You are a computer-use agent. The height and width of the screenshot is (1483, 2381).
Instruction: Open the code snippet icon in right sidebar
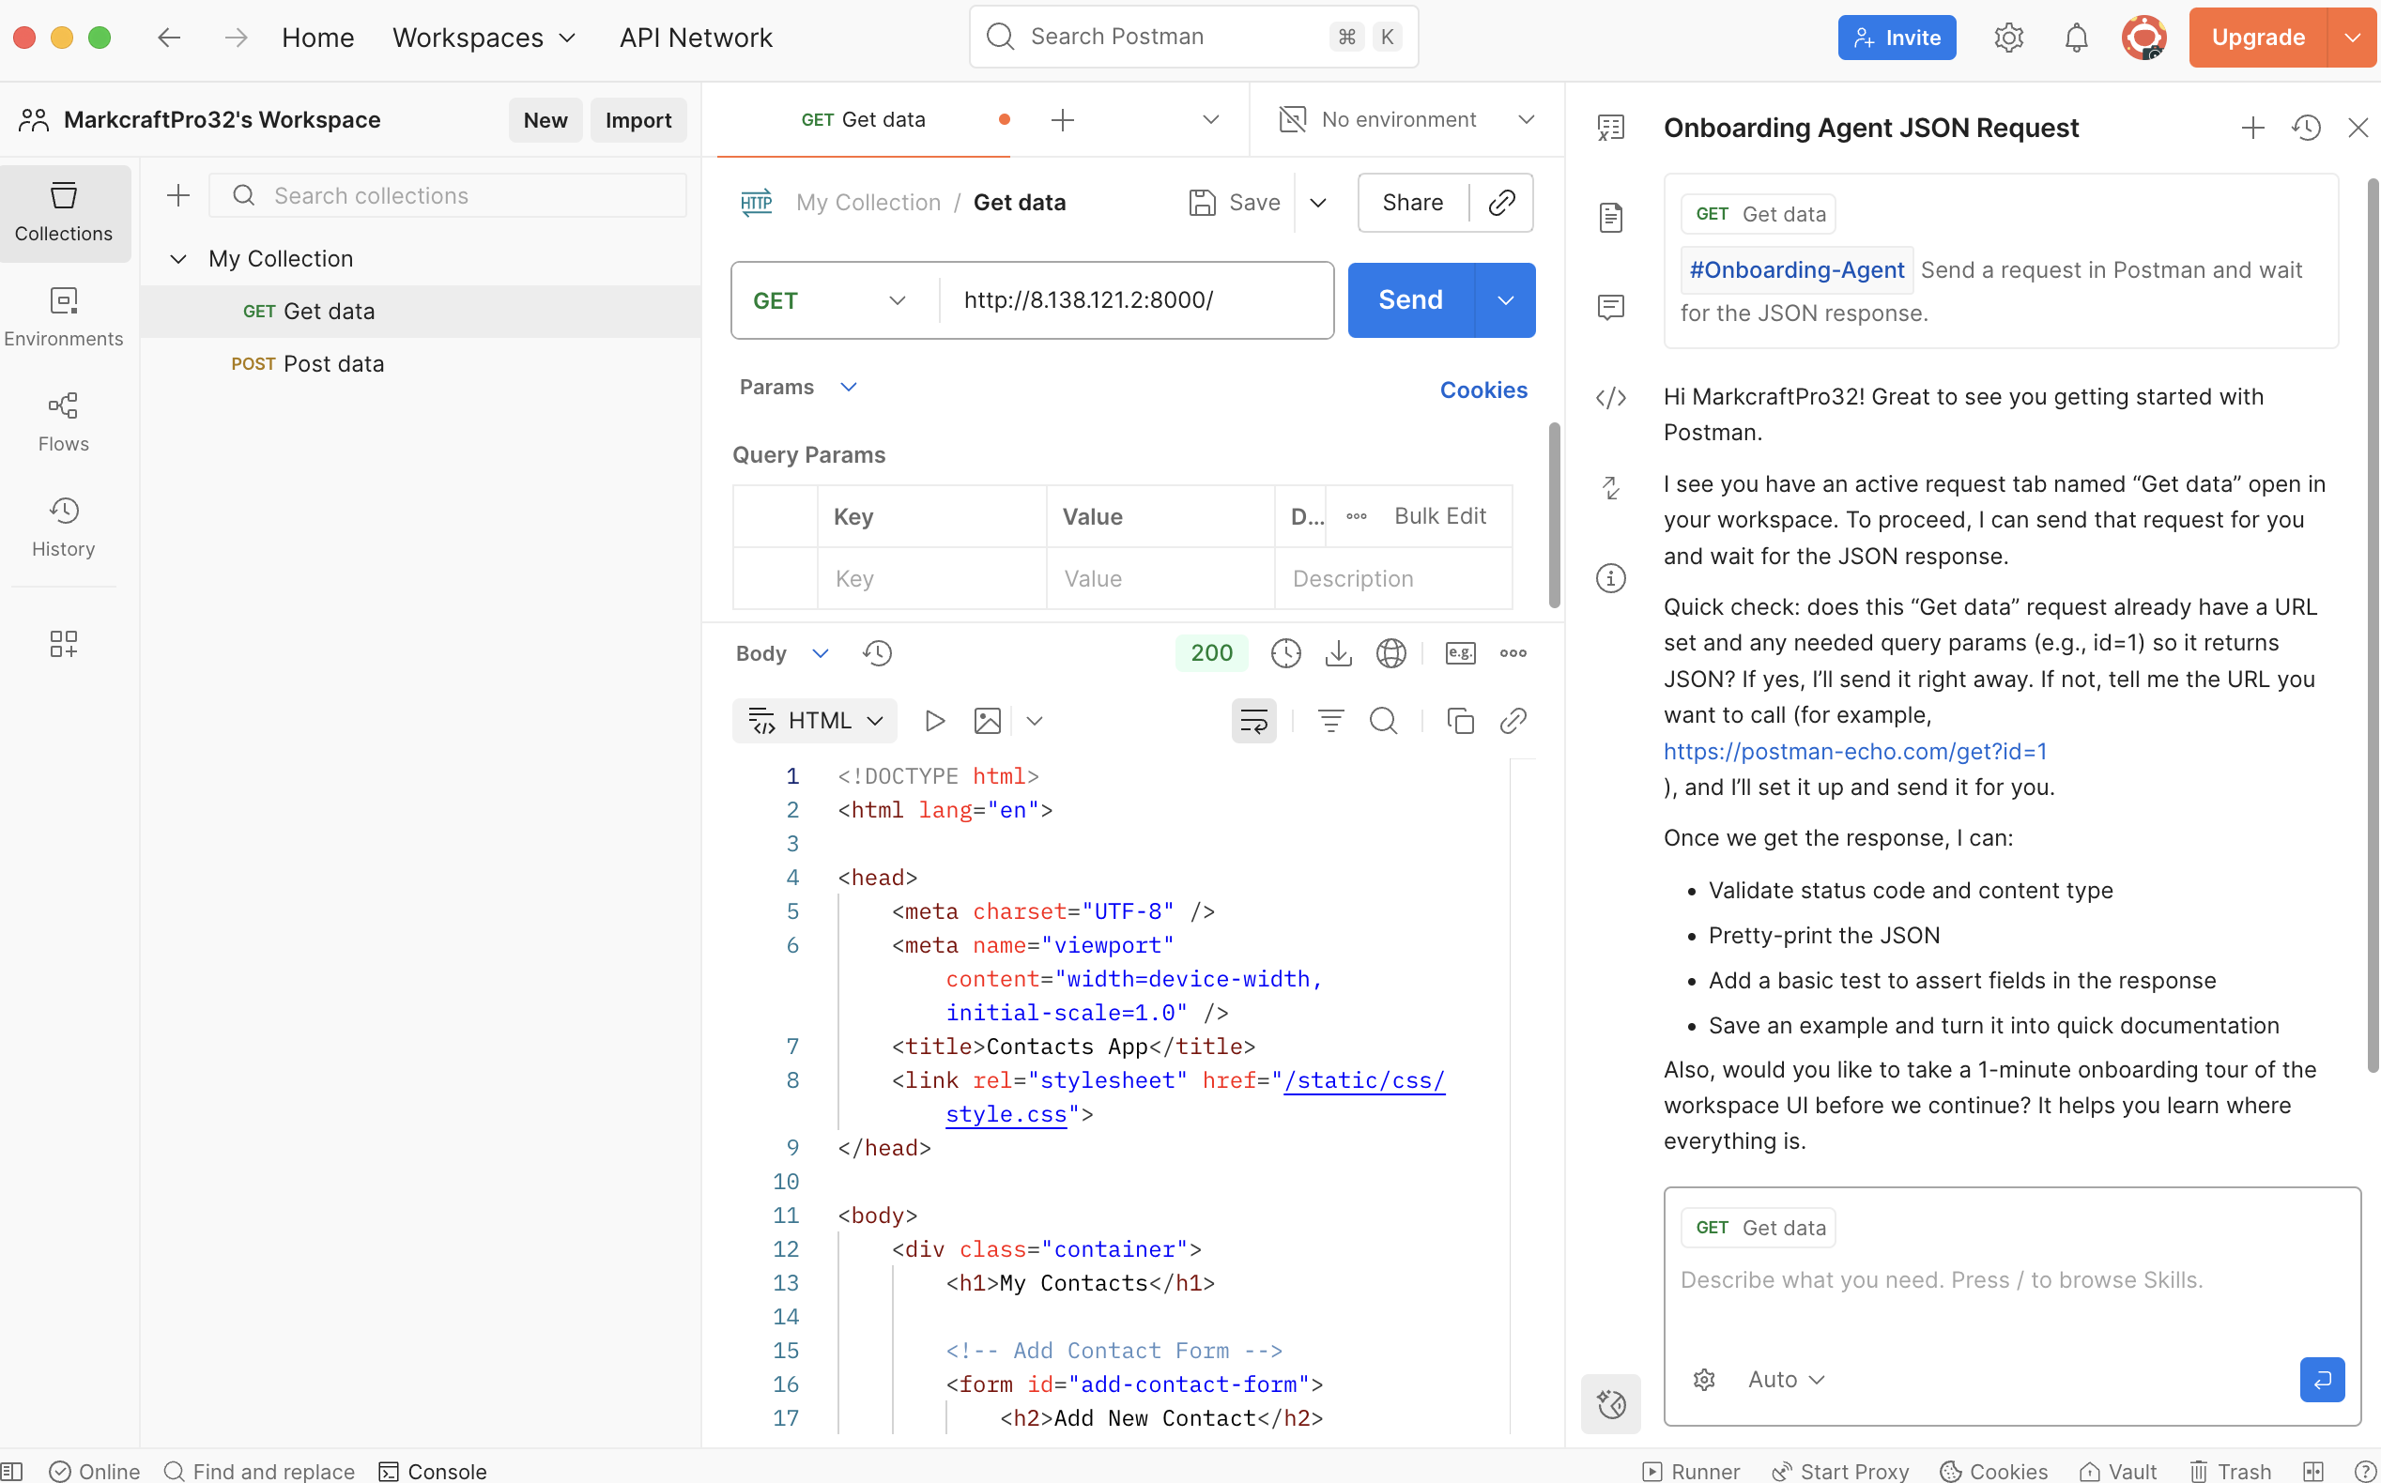[1611, 397]
